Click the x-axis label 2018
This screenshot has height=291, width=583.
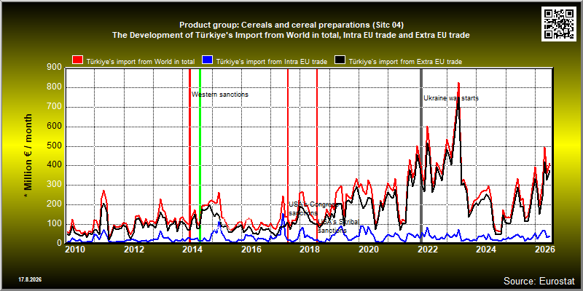tap(310, 249)
